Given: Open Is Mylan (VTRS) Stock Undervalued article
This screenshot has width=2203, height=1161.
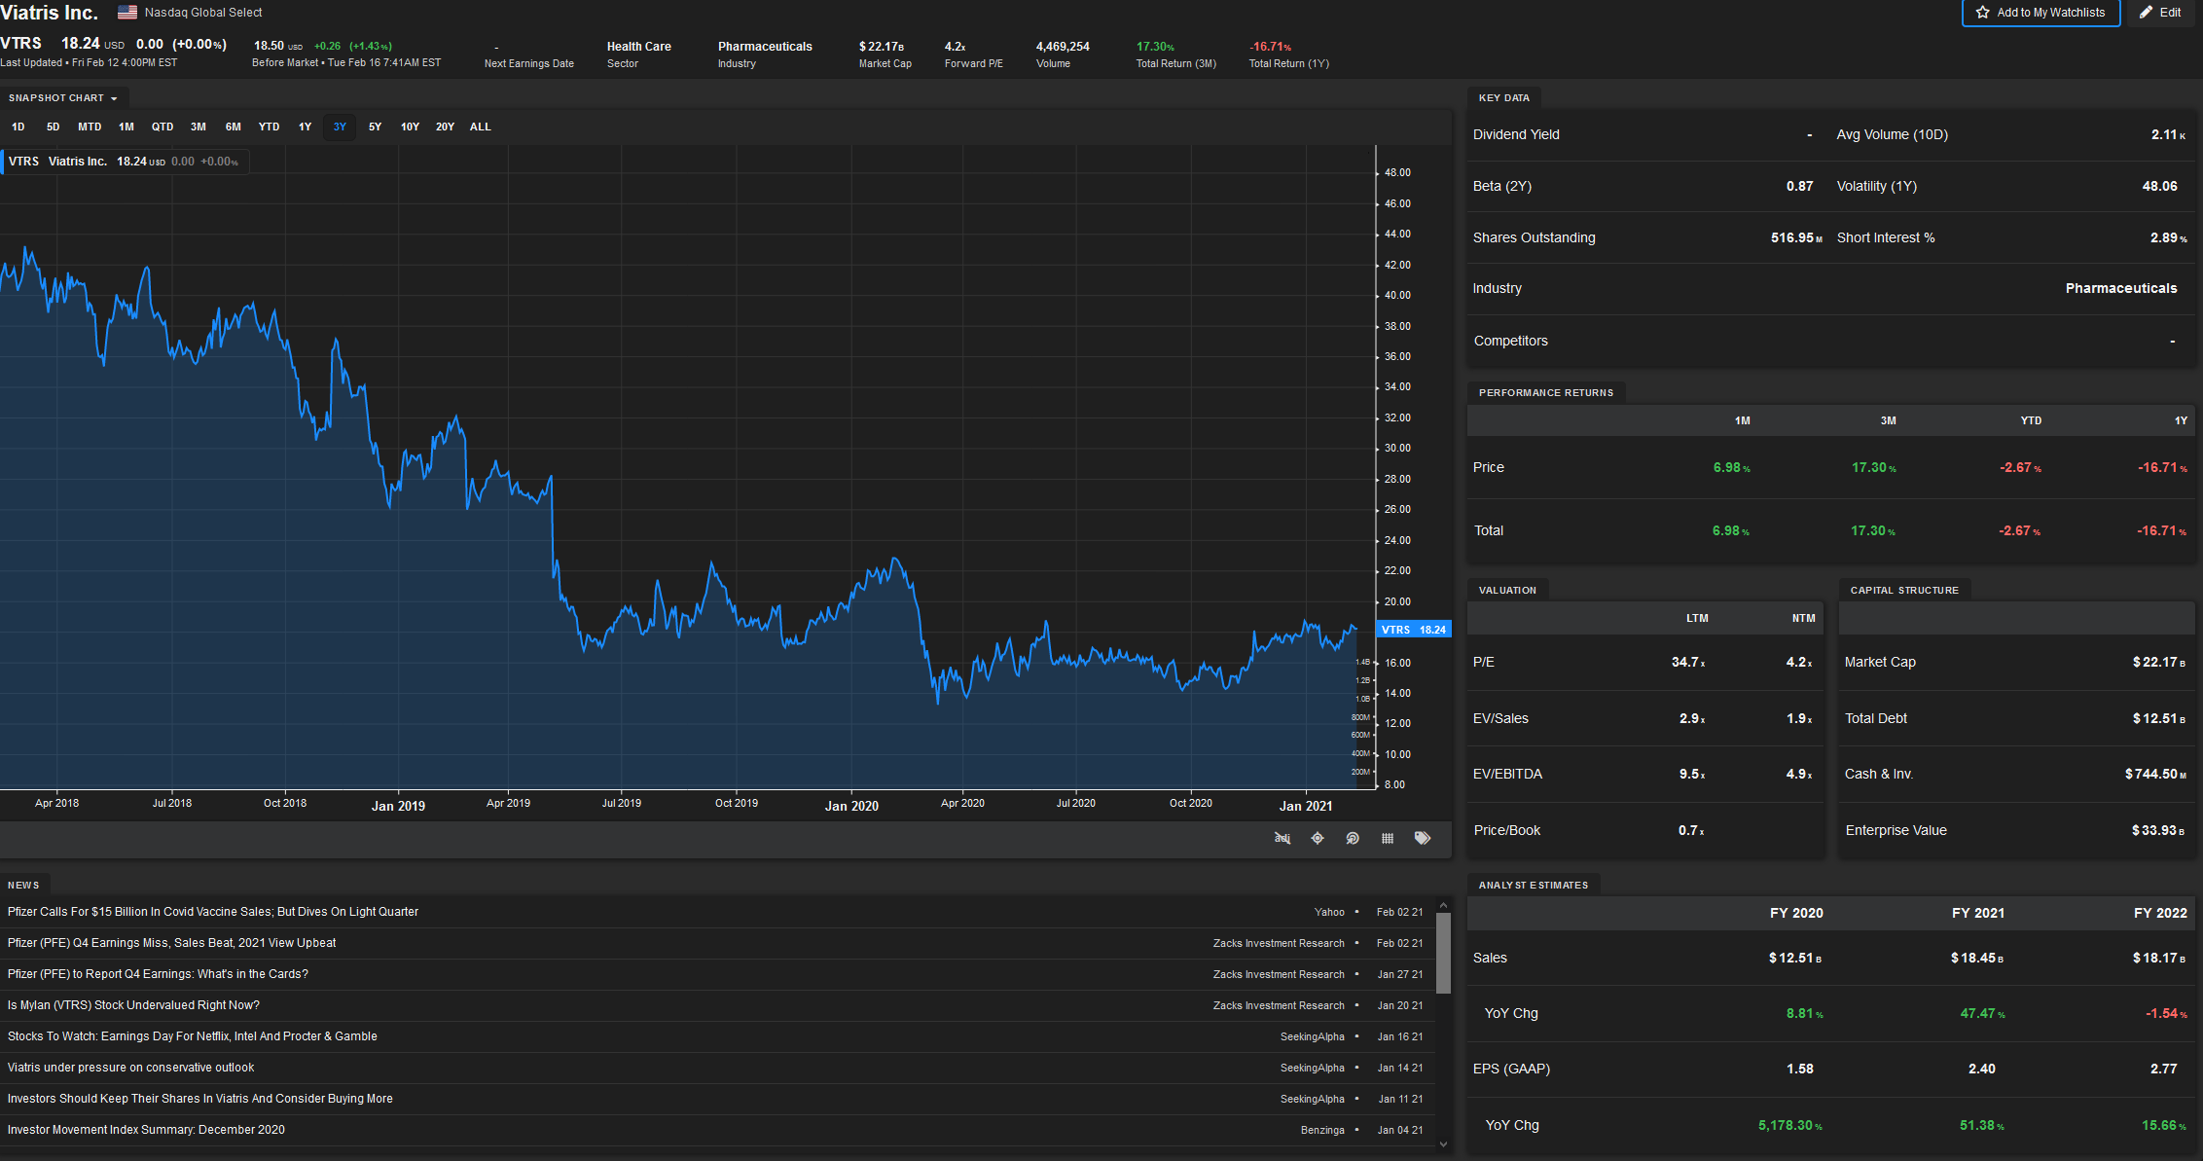Looking at the screenshot, I should click(133, 1005).
